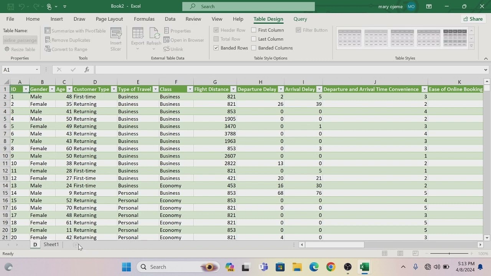Open the Gender column filter dropdown

[52, 89]
